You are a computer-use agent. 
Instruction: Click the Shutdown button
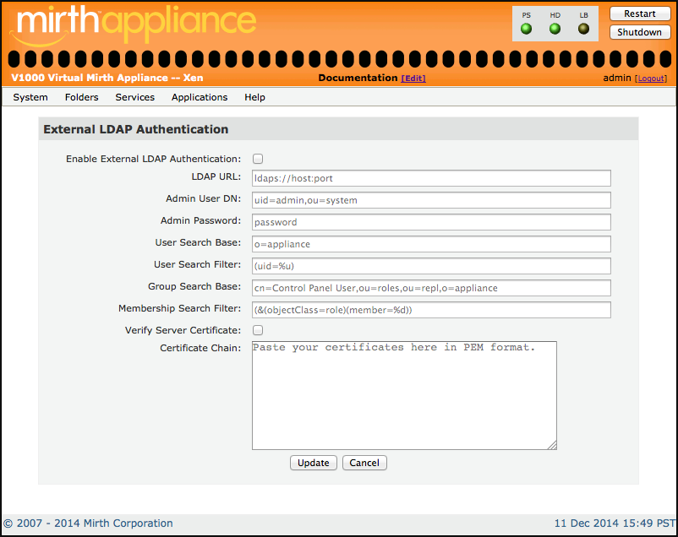[640, 32]
